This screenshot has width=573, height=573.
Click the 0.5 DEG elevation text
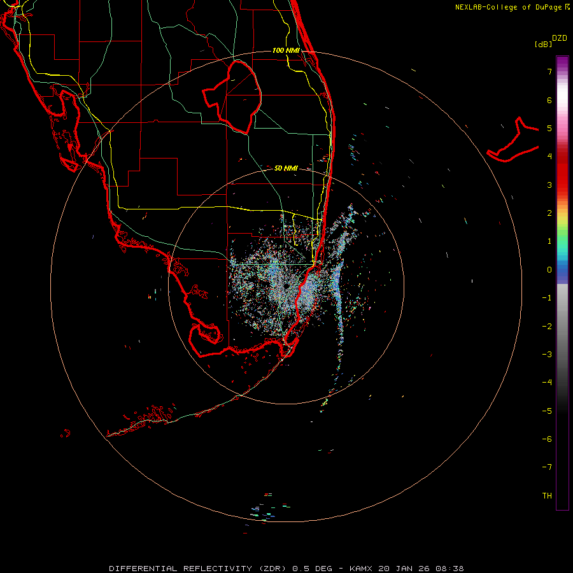click(312, 569)
